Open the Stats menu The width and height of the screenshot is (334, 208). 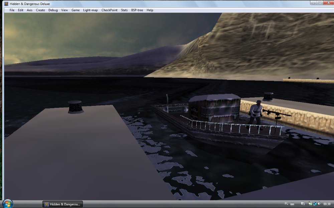coord(124,10)
